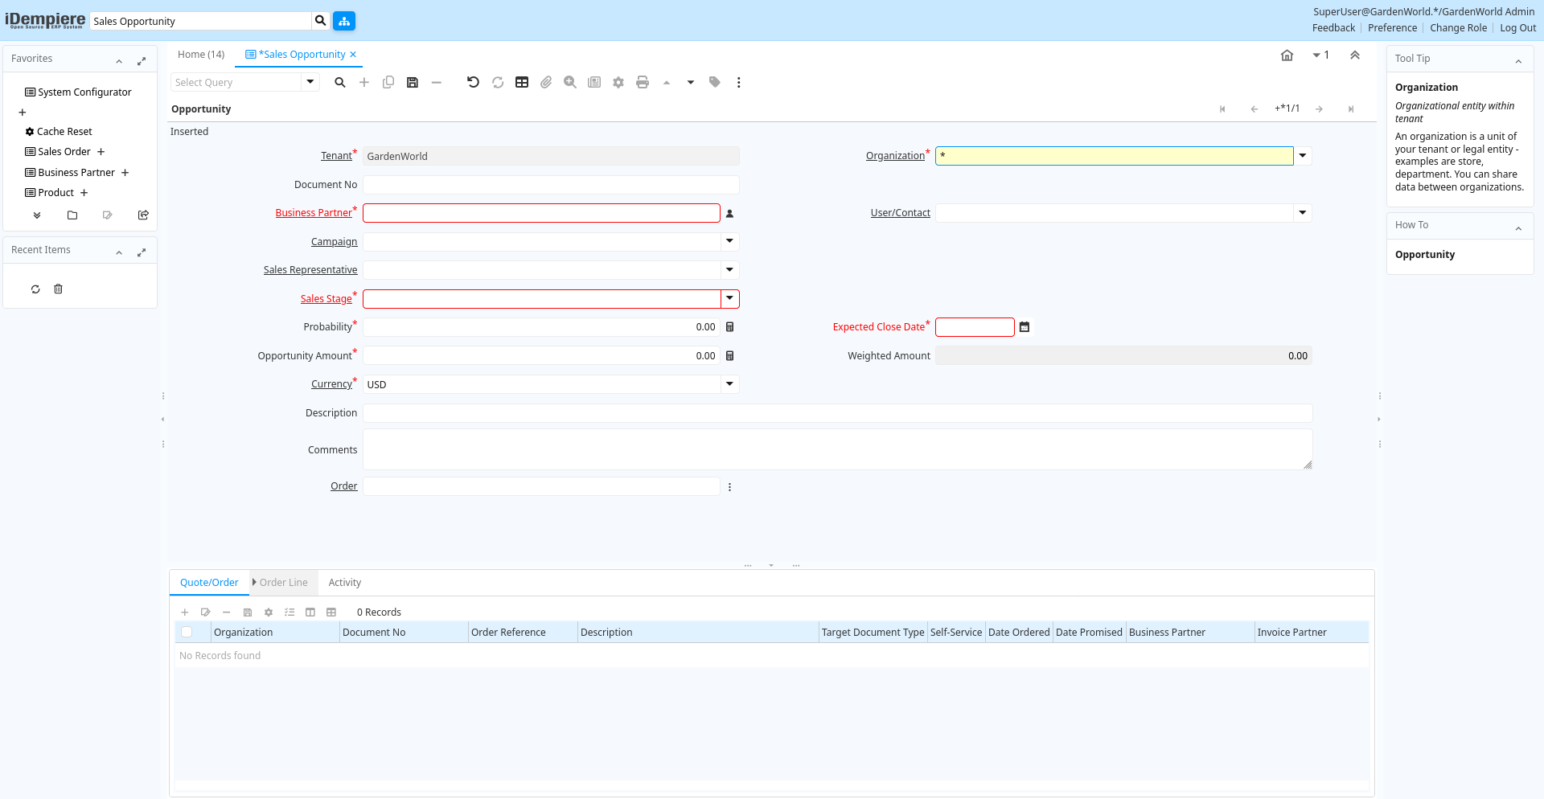Click the Undo changes icon
The width and height of the screenshot is (1544, 799).
click(x=473, y=82)
